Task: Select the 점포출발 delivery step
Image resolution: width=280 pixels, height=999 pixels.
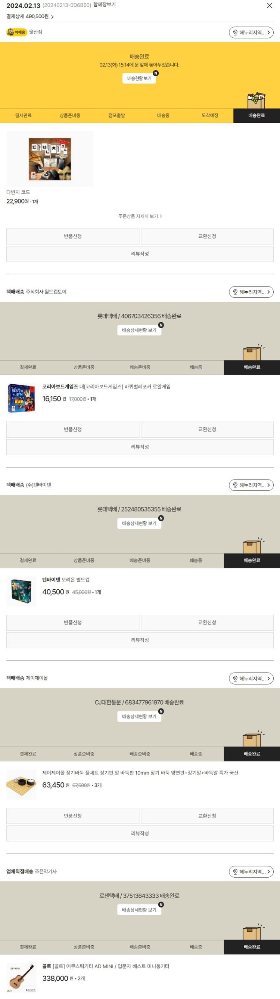Action: [117, 115]
